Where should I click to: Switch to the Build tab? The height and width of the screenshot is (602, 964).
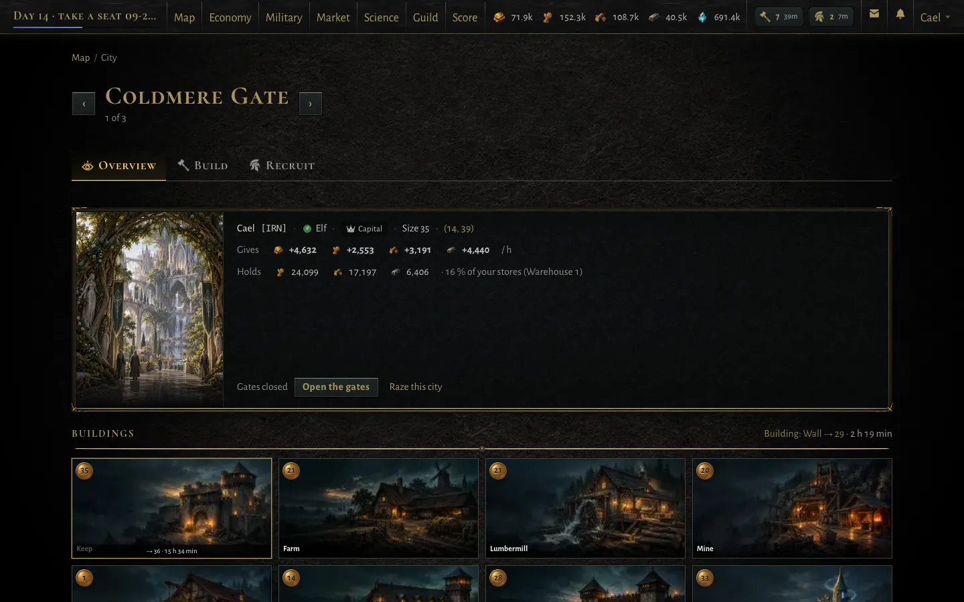tap(203, 165)
